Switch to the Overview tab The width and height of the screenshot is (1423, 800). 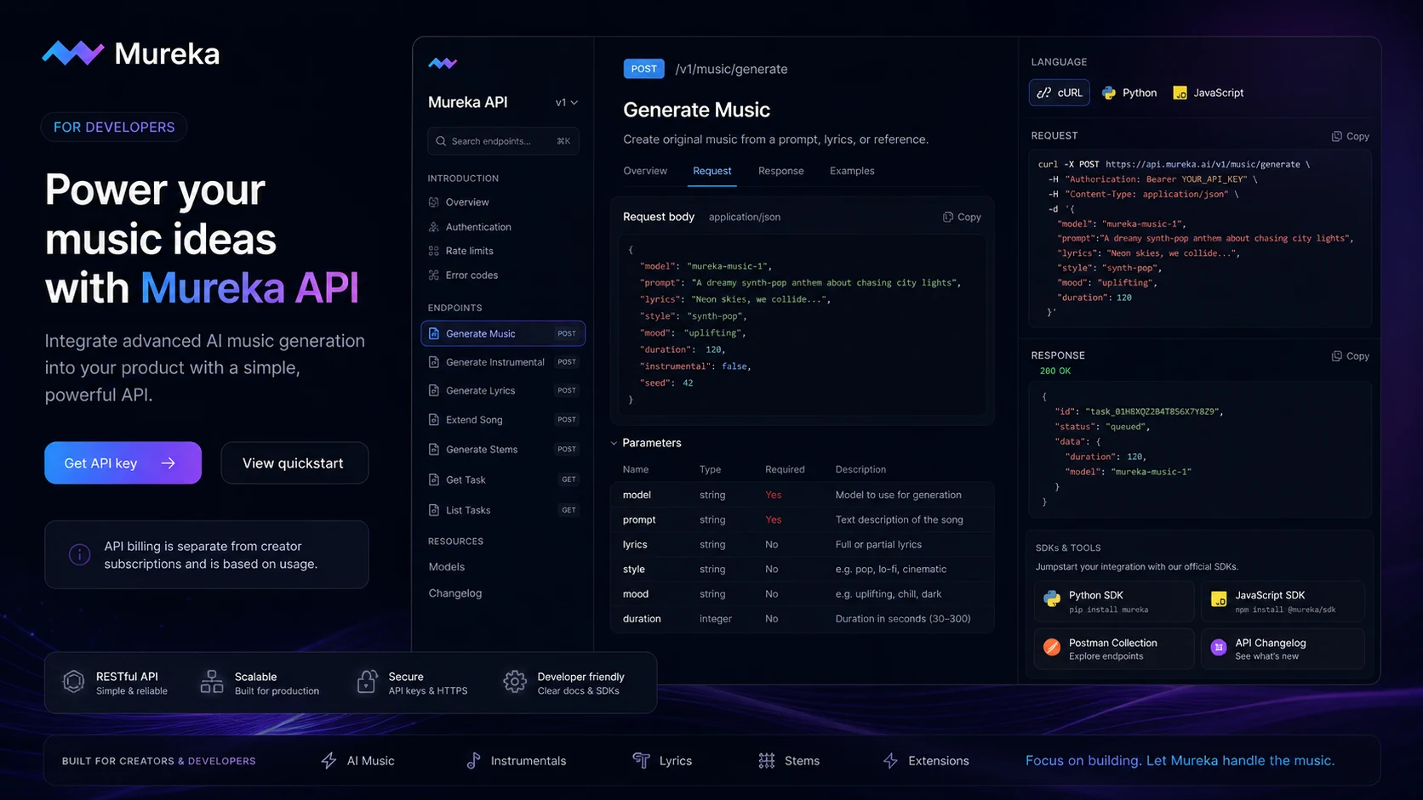645,171
